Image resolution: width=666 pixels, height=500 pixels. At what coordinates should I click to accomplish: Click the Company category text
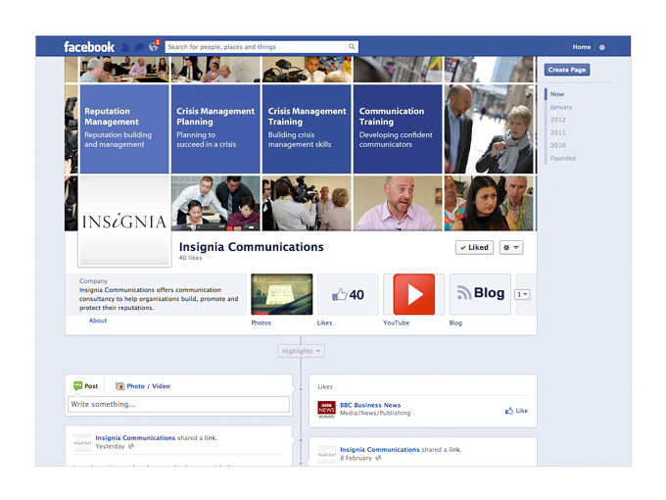click(93, 281)
